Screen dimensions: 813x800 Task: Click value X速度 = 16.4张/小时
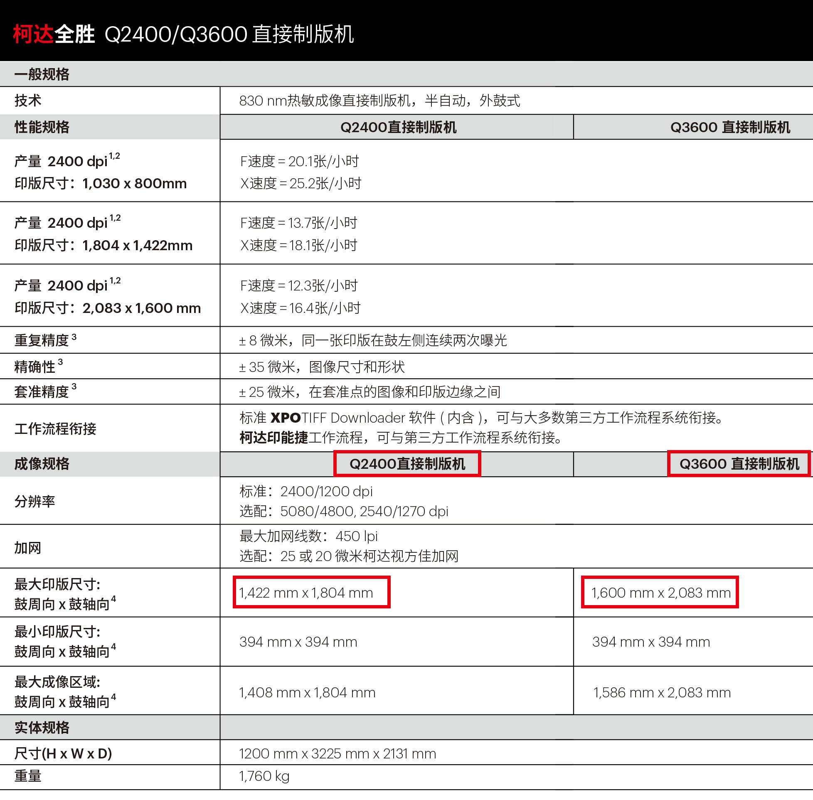[x=301, y=308]
